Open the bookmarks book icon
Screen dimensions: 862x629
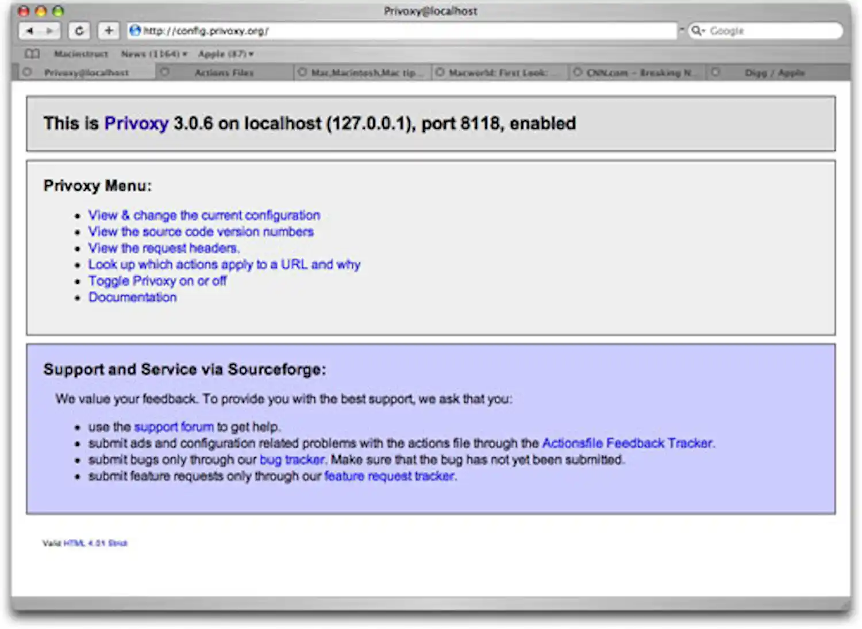32,53
